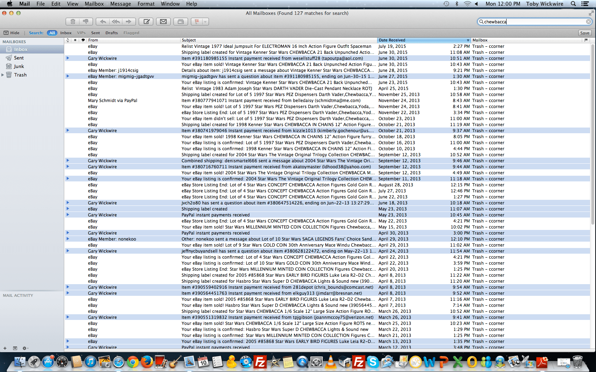Image resolution: width=596 pixels, height=372 pixels.
Task: Open the File menu
Action: pos(40,4)
